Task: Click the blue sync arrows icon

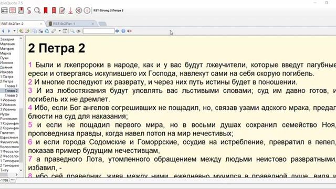Action: pyautogui.click(x=47, y=31)
